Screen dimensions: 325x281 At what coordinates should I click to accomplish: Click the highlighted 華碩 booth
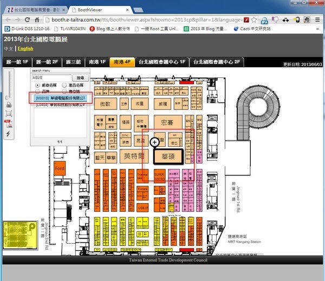coord(168,156)
